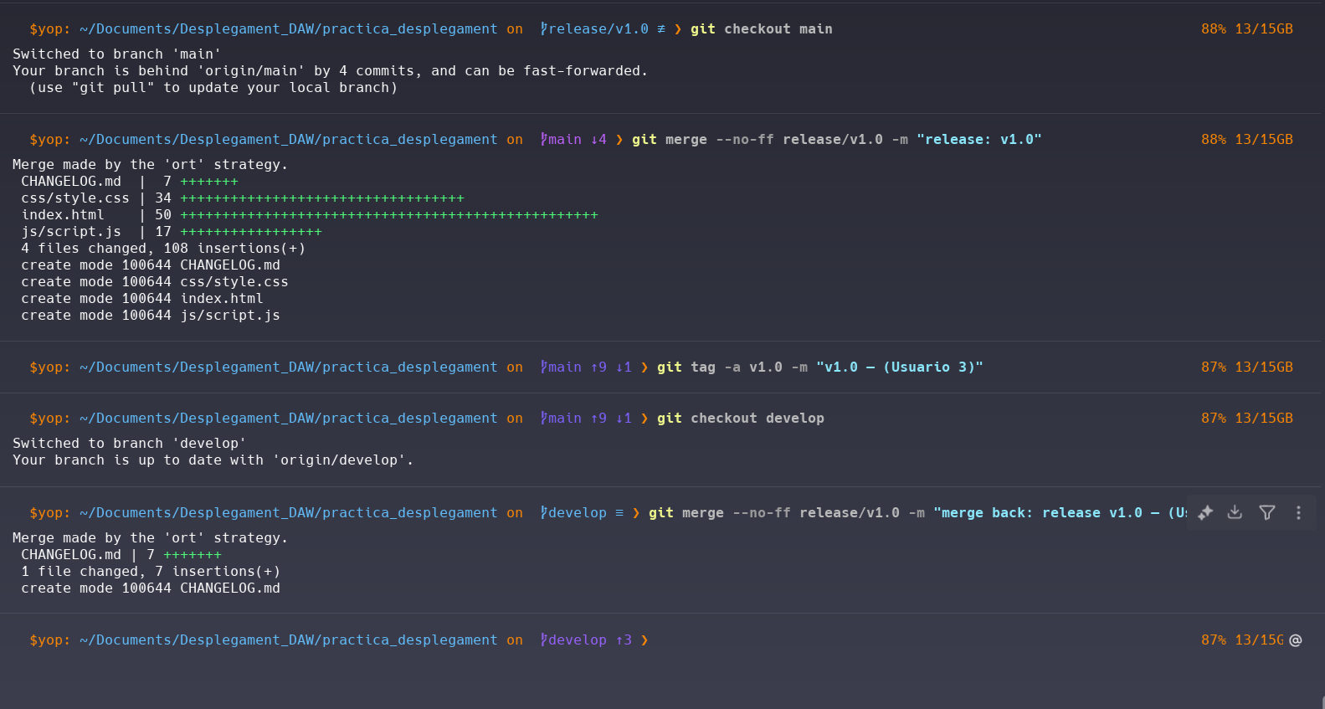Click the directory path in the last prompt
The width and height of the screenshot is (1325, 709).
(288, 640)
